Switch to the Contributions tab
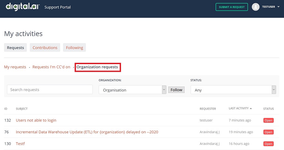The height and width of the screenshot is (150, 284). tap(45, 47)
